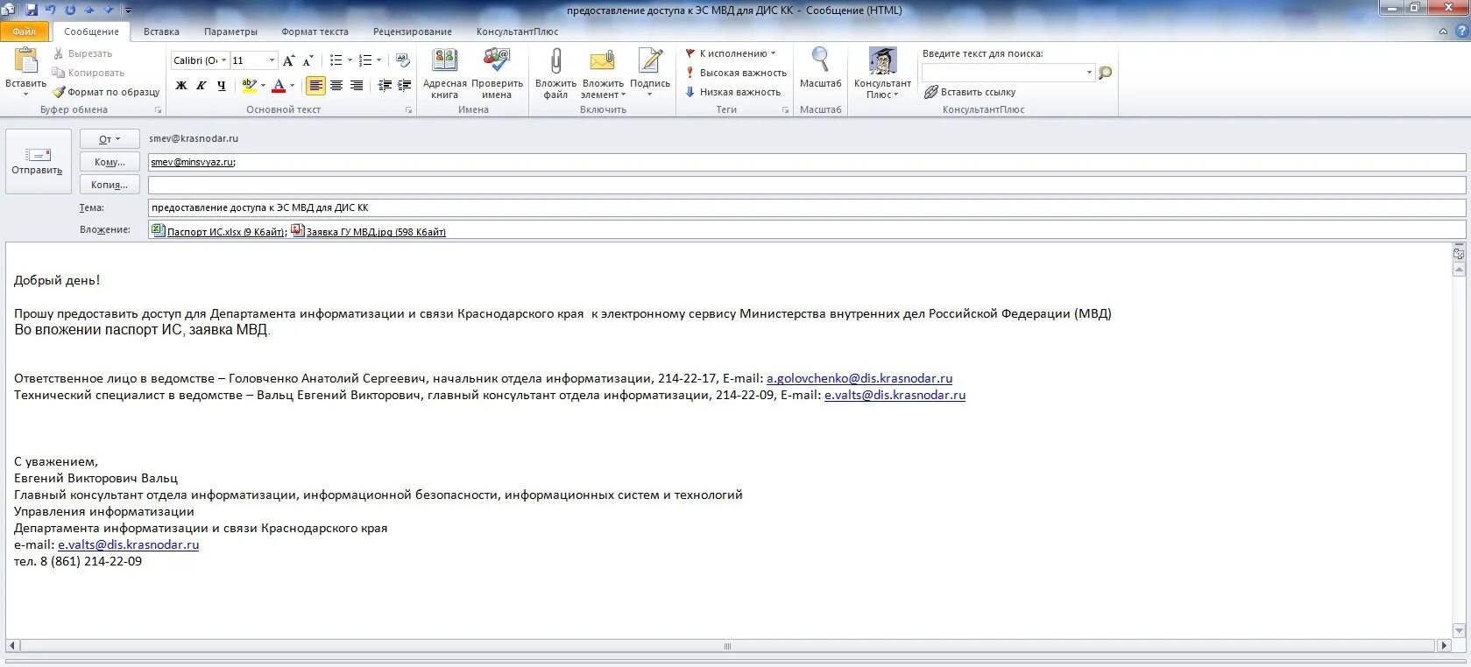Open the Calibri font name dropdown
The width and height of the screenshot is (1471, 667).
[x=224, y=60]
